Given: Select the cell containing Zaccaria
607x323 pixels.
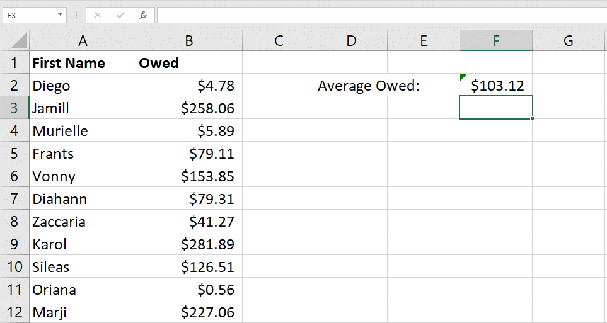Looking at the screenshot, I should (x=83, y=221).
